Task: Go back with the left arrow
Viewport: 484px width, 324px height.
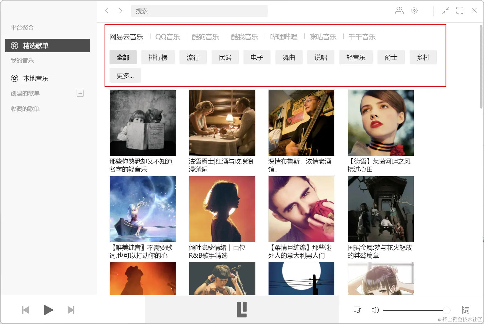Action: pos(107,11)
